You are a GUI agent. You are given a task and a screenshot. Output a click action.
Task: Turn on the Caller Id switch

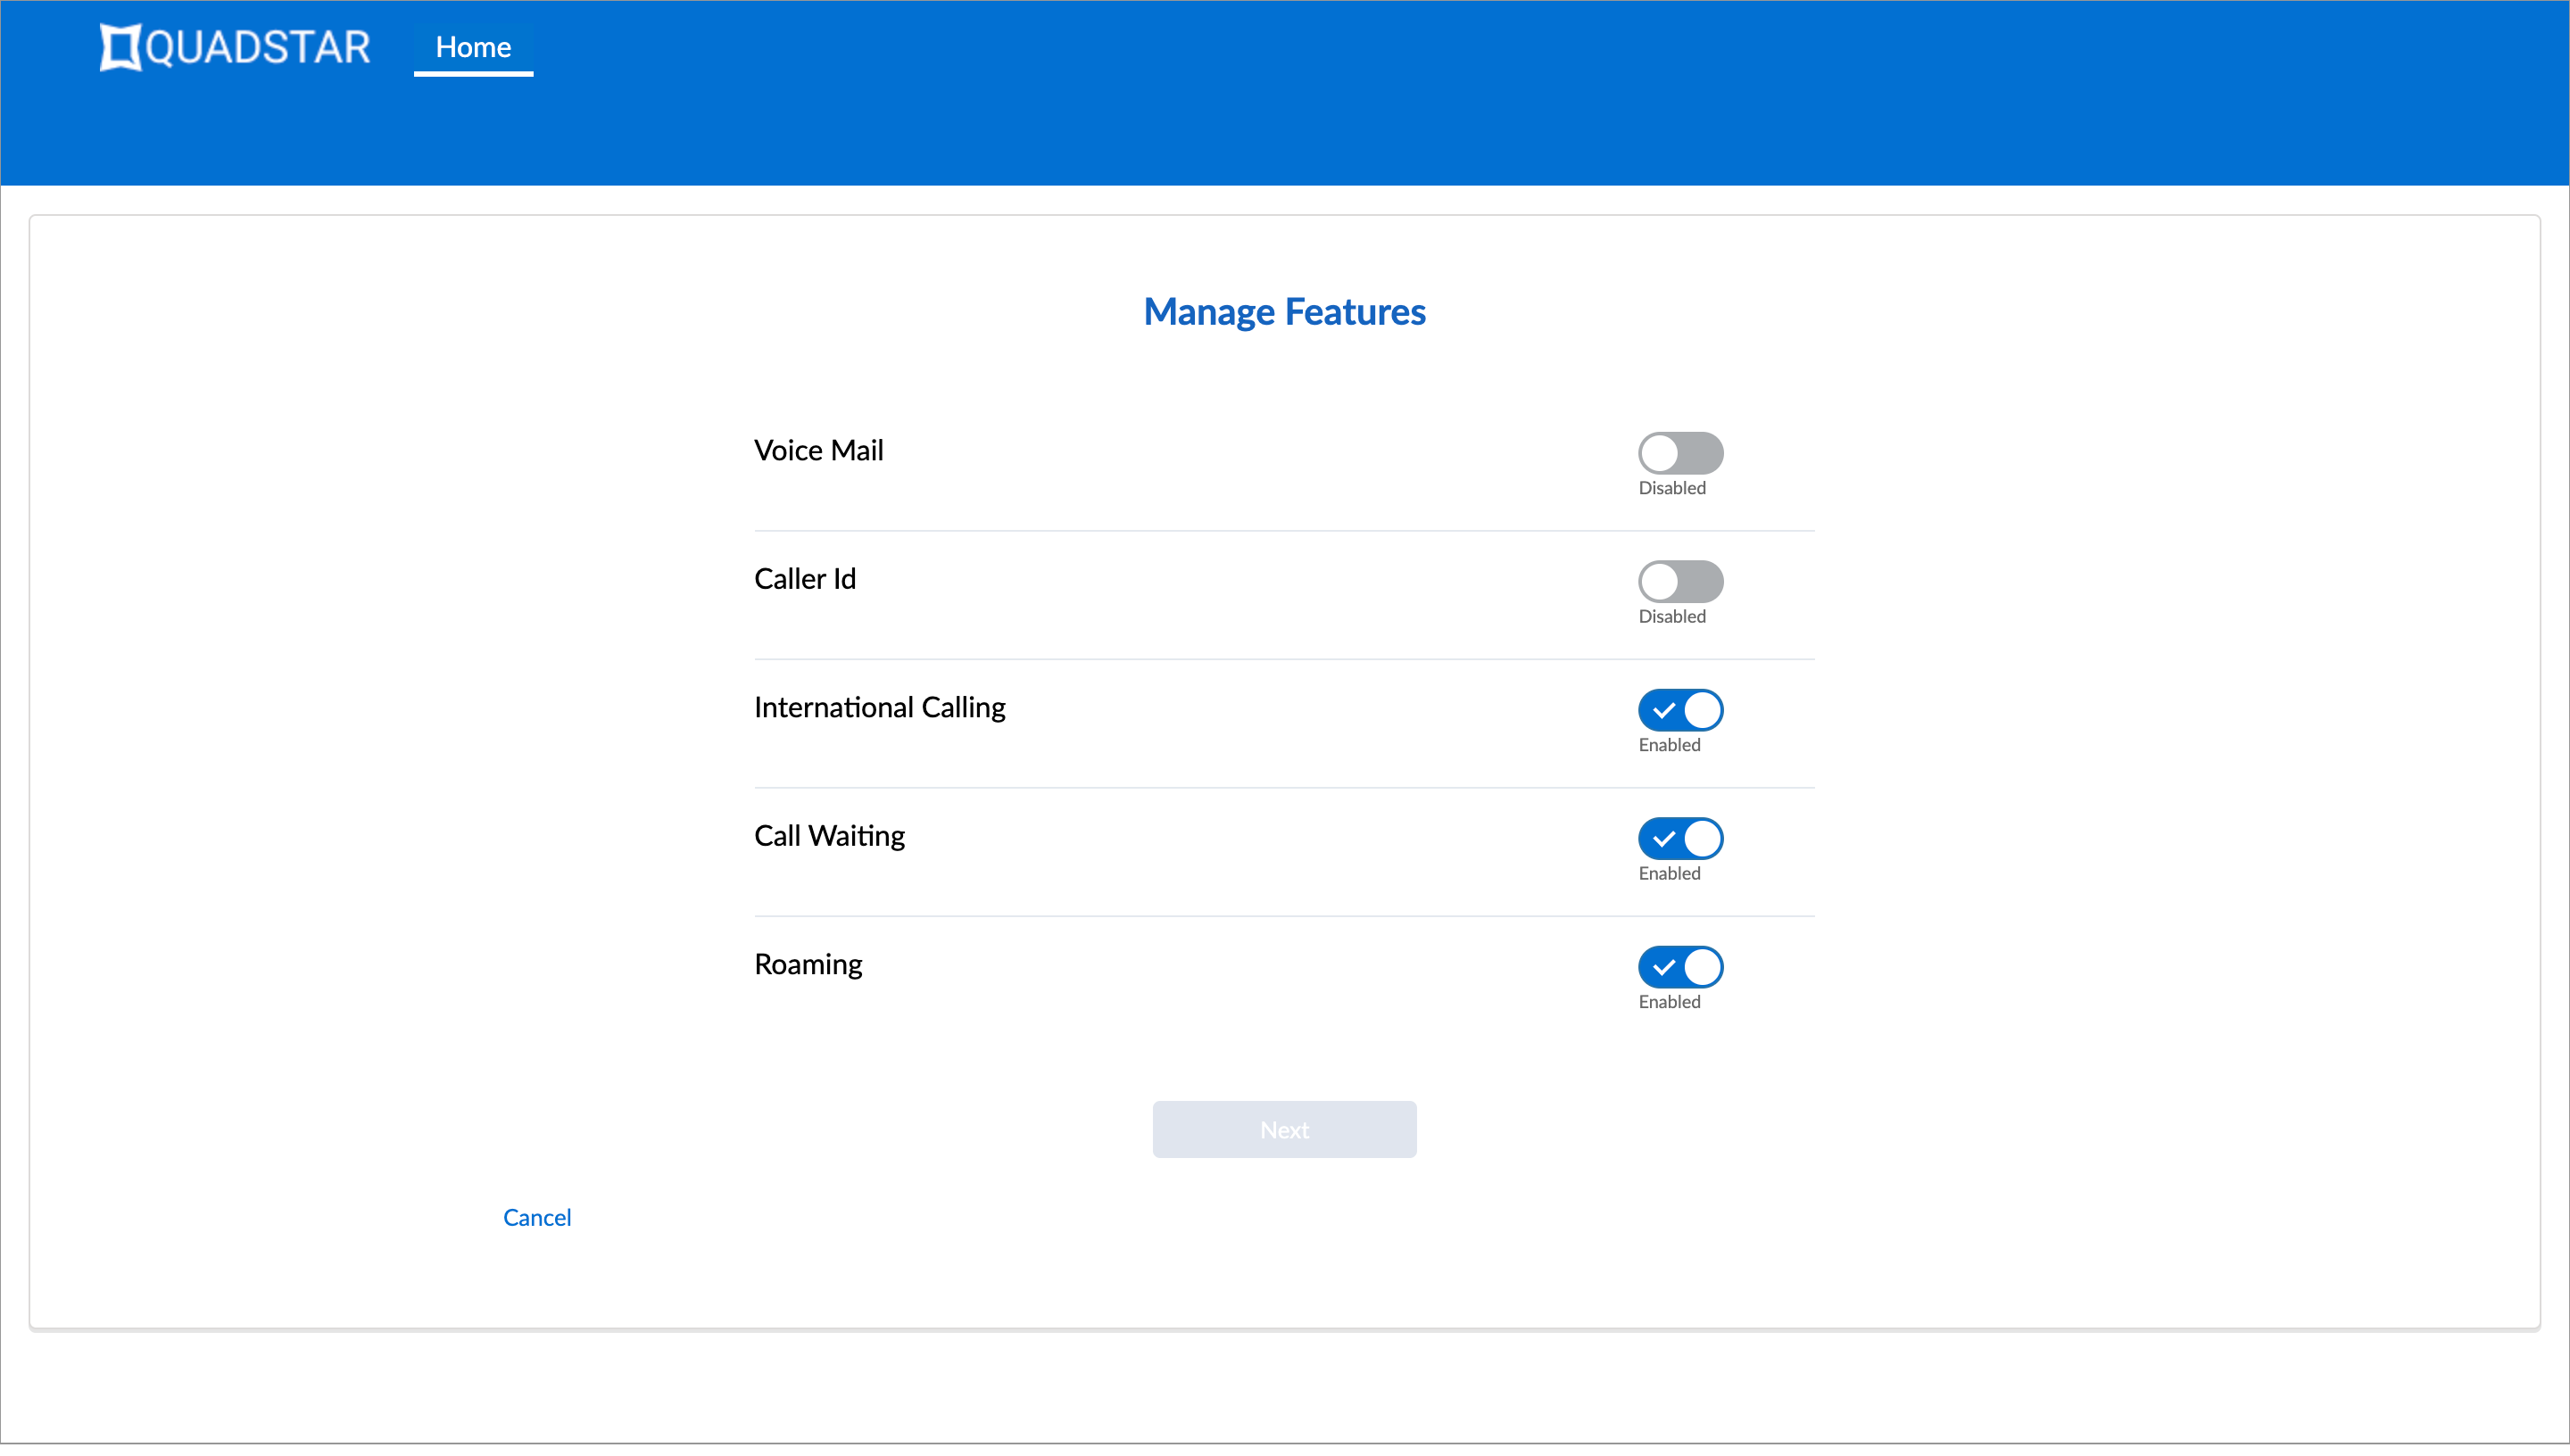pyautogui.click(x=1680, y=581)
